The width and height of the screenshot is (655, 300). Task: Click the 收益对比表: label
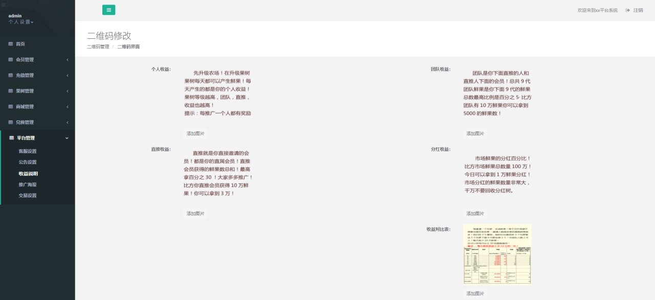[x=439, y=229]
